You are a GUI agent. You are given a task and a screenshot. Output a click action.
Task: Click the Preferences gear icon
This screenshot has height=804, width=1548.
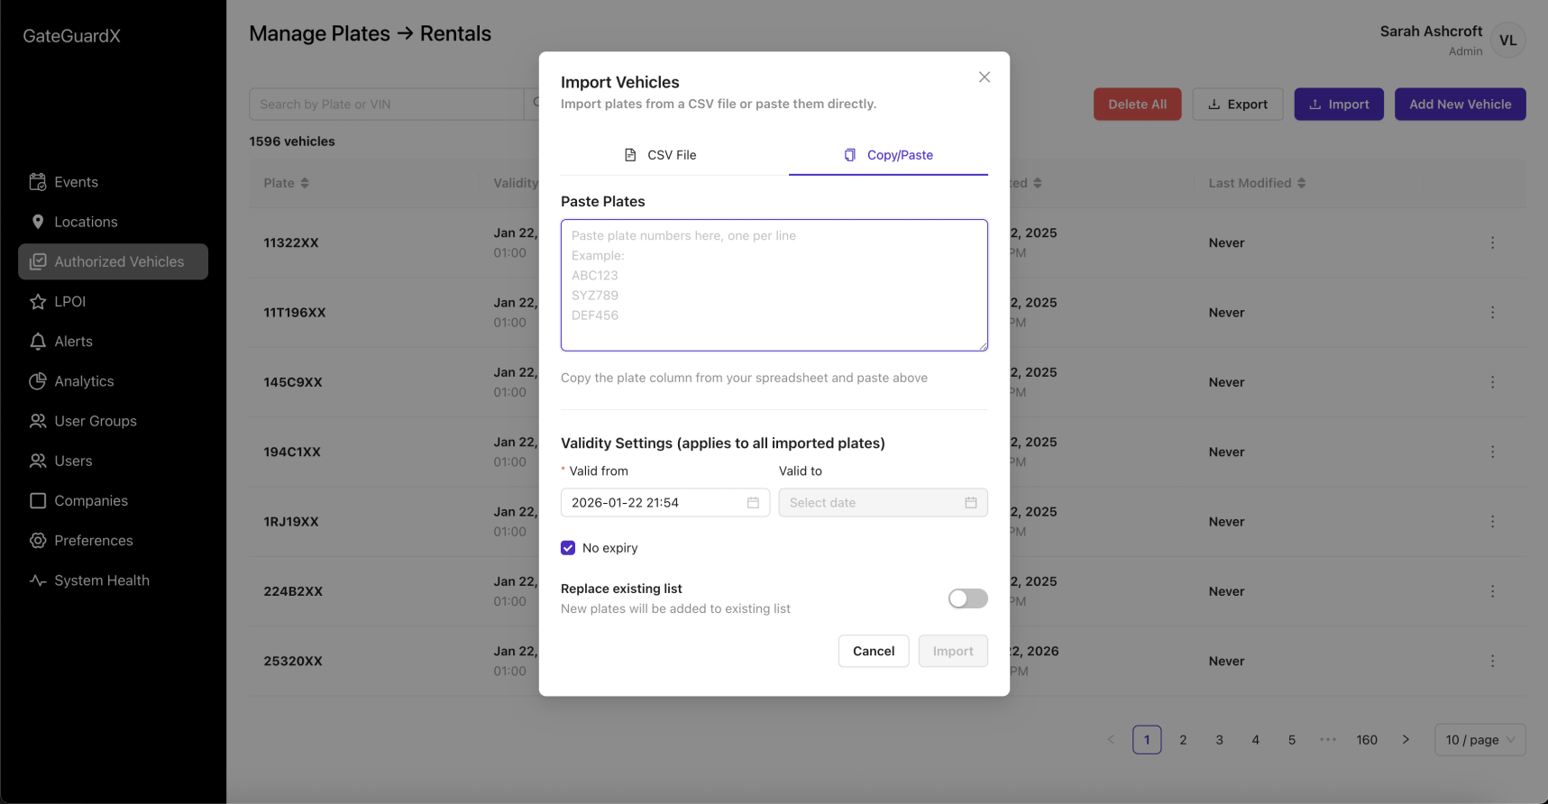pyautogui.click(x=38, y=541)
